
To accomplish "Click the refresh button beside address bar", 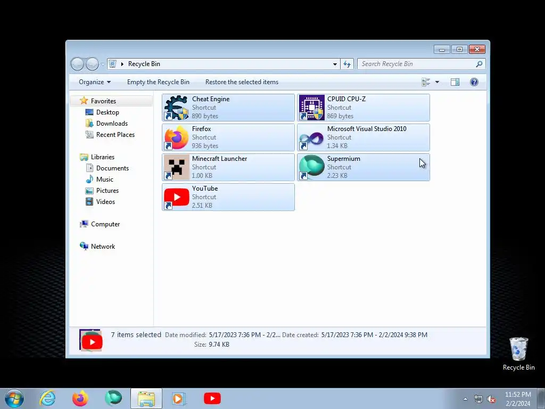I will (347, 64).
